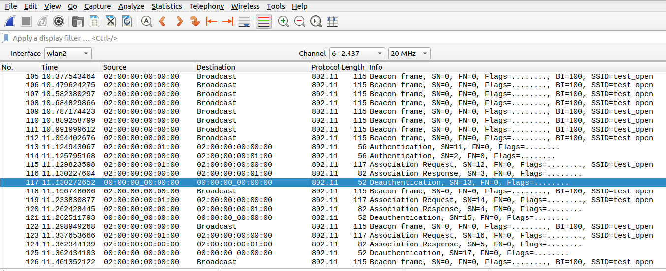Viewport: 666px width, 271px height.
Task: Sort packets by the Protocol column header
Action: (x=324, y=67)
